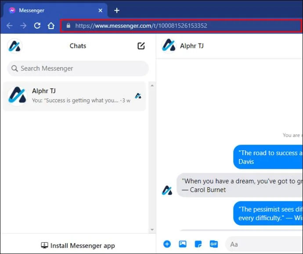303x254 pixels.
Task: Reload the Messenger page
Action: (x=37, y=25)
